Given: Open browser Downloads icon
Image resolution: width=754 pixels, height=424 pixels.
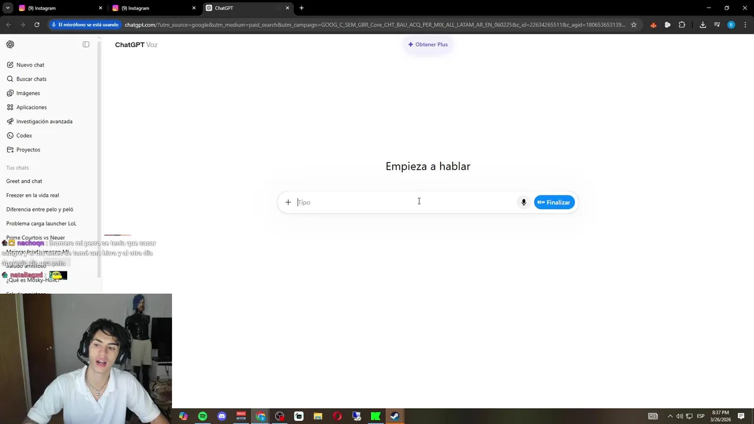Looking at the screenshot, I should (x=703, y=25).
